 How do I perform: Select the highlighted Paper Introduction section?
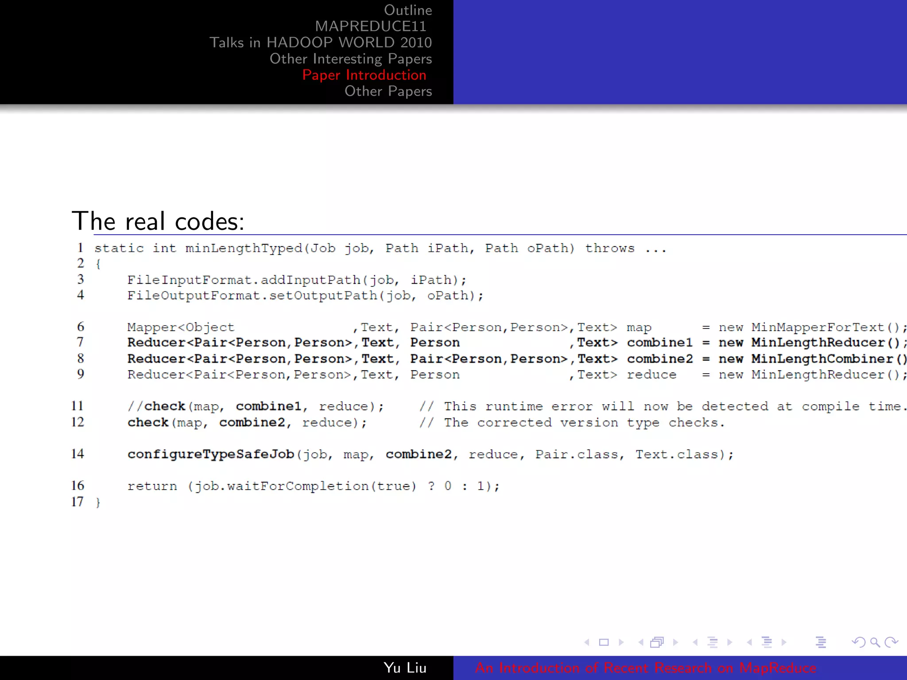(364, 75)
